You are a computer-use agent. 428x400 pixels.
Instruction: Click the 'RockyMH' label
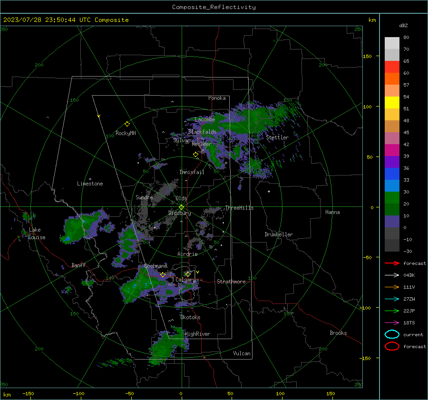126,133
